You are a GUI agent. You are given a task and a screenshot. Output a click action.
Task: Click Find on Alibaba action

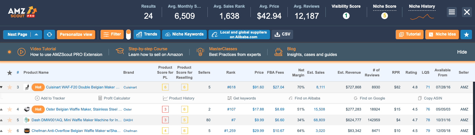(305, 98)
